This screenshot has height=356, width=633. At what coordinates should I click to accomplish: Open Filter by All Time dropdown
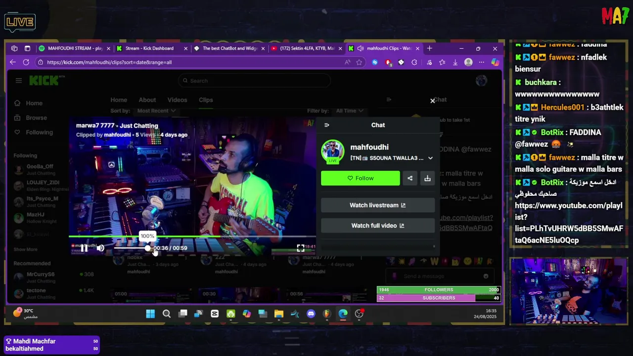pos(350,111)
